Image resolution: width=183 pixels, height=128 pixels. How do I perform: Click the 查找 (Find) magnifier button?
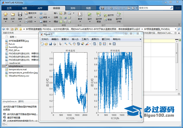44,22
